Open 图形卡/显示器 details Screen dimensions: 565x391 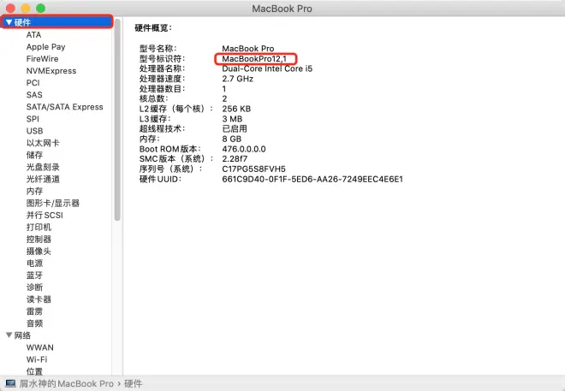point(52,203)
